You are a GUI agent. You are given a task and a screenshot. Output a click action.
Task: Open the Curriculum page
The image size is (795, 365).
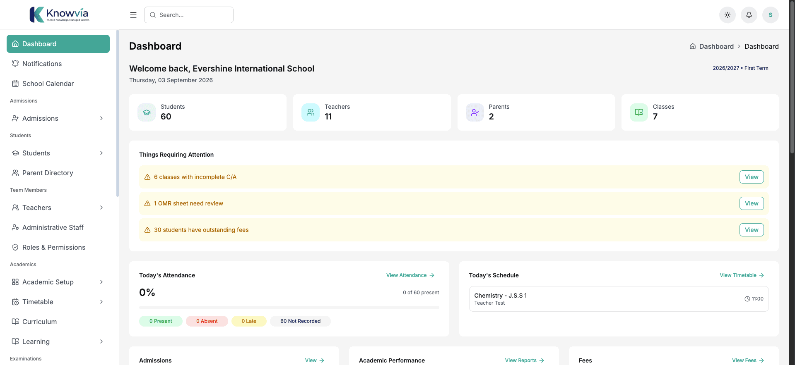[58, 322]
